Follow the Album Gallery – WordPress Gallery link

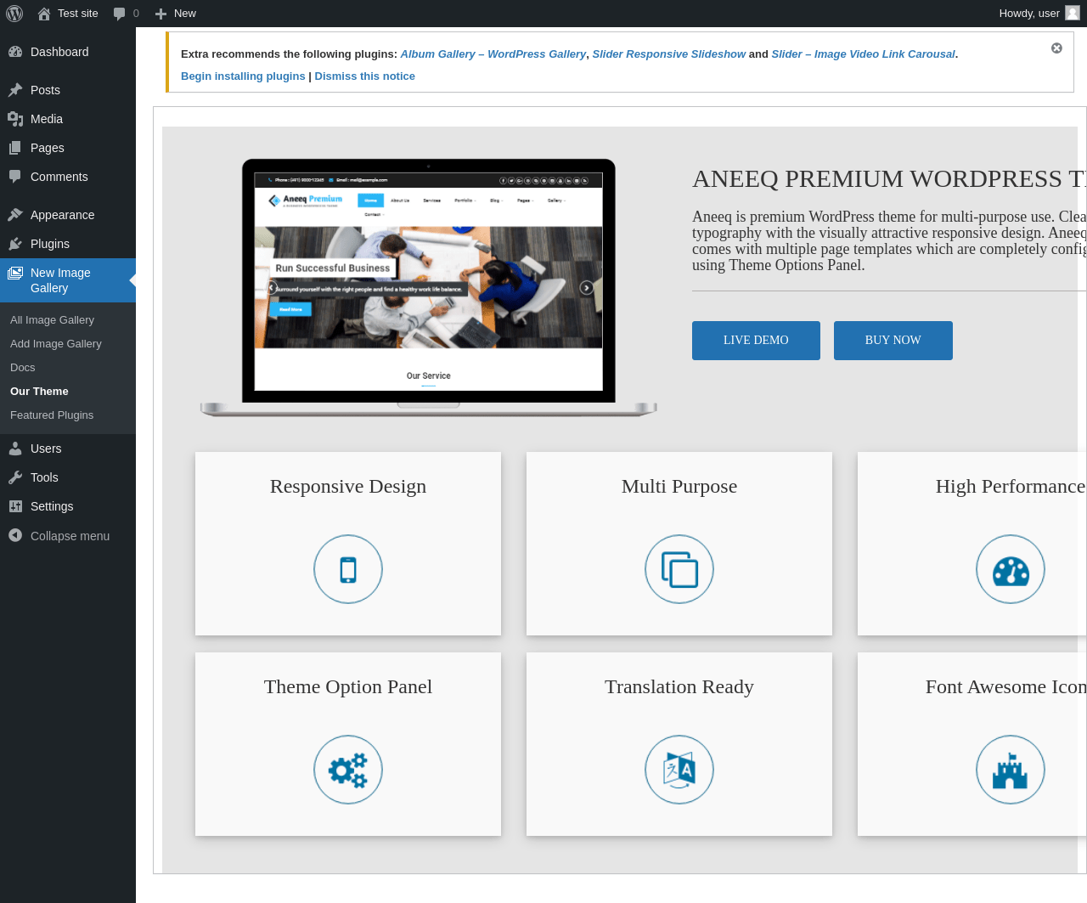[493, 54]
